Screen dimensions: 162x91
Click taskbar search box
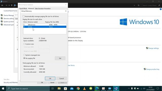(28, 88)
